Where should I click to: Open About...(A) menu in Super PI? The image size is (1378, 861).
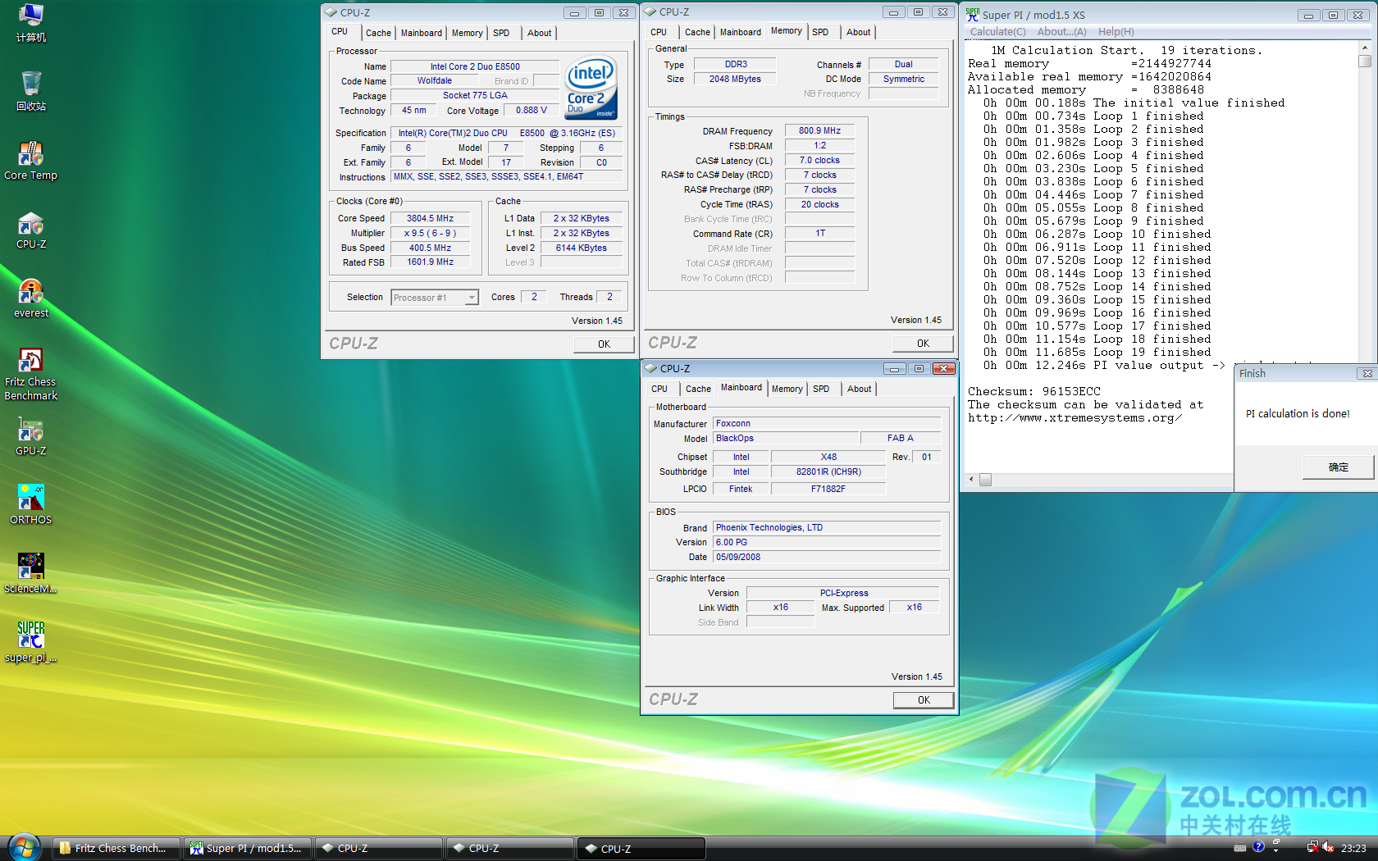click(1062, 32)
